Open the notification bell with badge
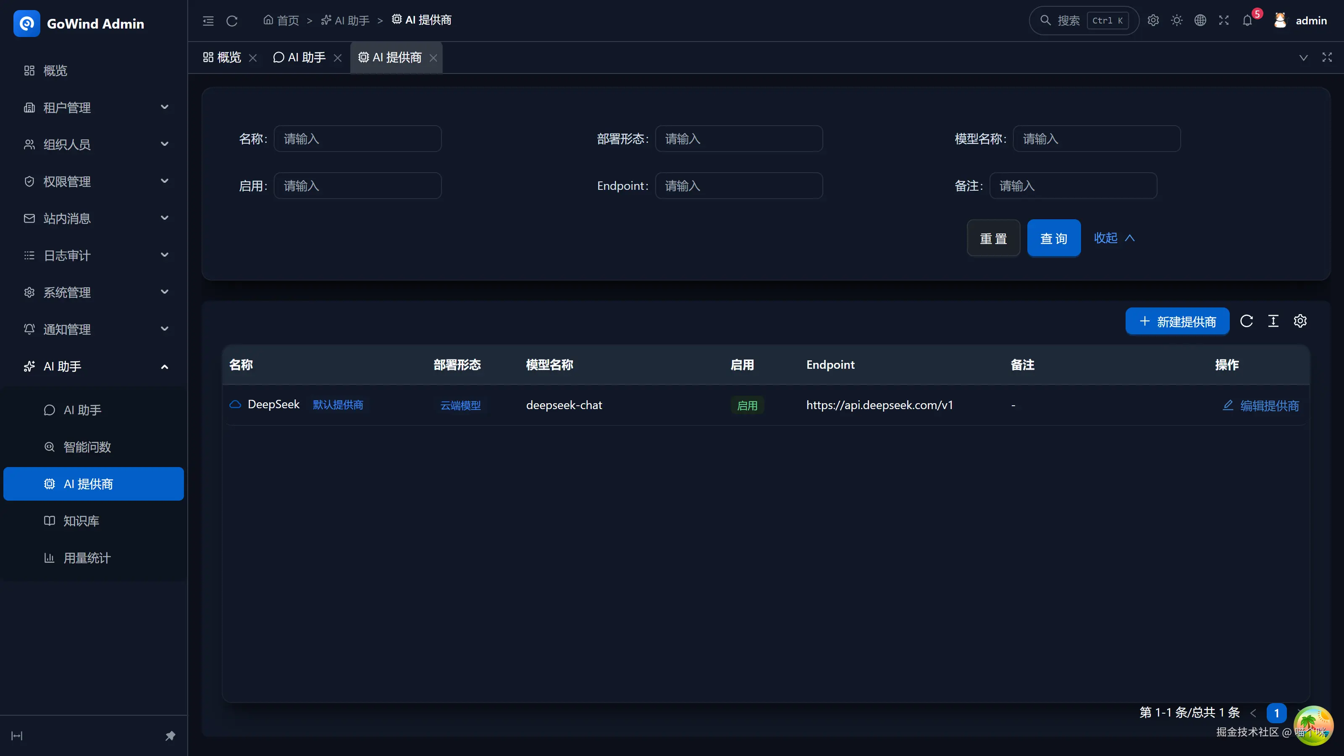Screen dimensions: 1344x756 (1247, 20)
